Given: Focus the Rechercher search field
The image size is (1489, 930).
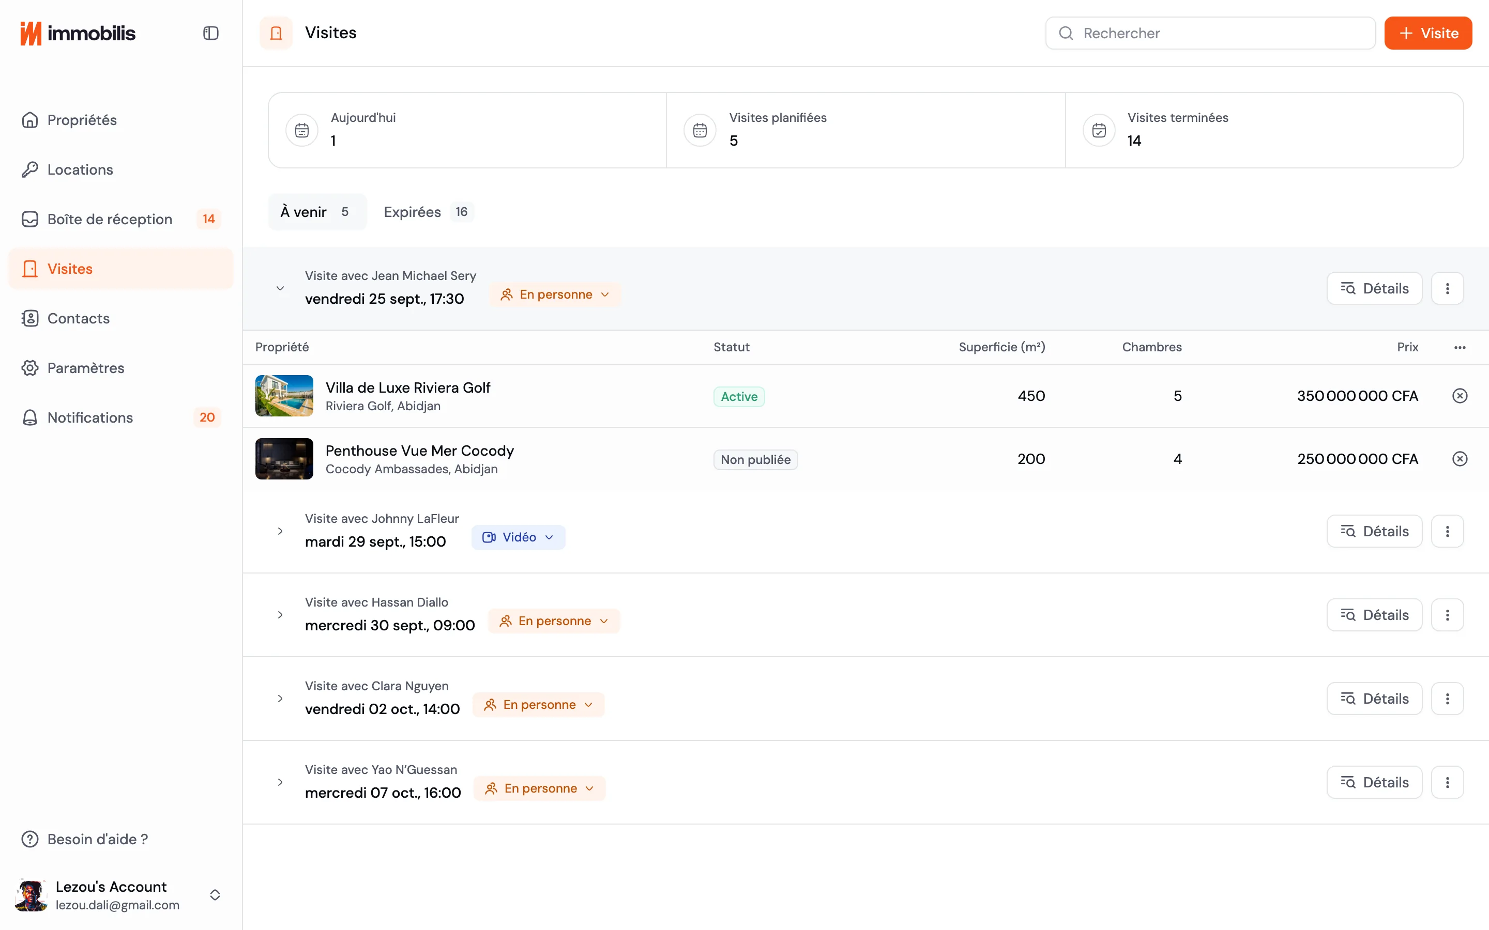Looking at the screenshot, I should pyautogui.click(x=1210, y=33).
